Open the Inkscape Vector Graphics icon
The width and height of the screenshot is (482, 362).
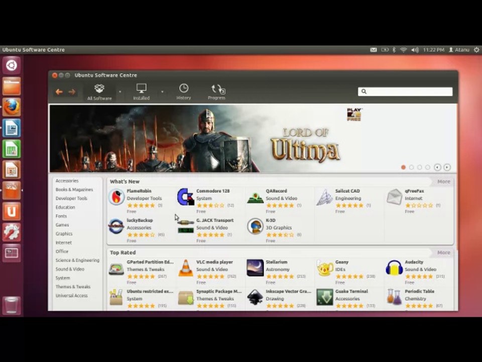(x=255, y=297)
